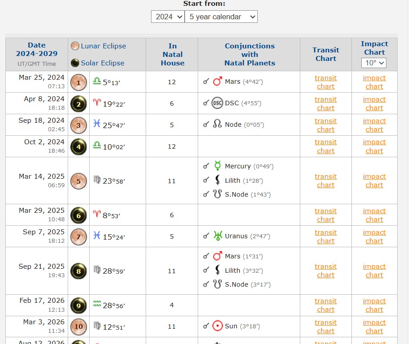Open impact chart for Mar 14, 2025

tap(374, 181)
